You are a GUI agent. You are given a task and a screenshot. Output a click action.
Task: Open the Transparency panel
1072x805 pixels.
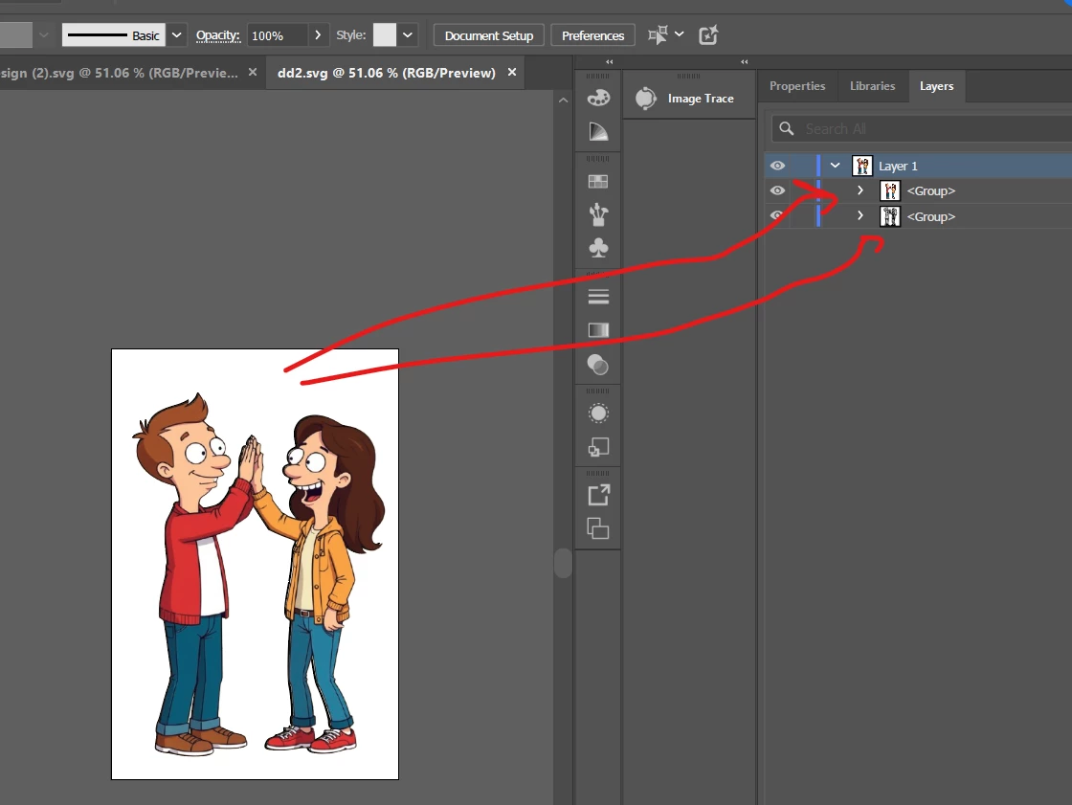(598, 365)
